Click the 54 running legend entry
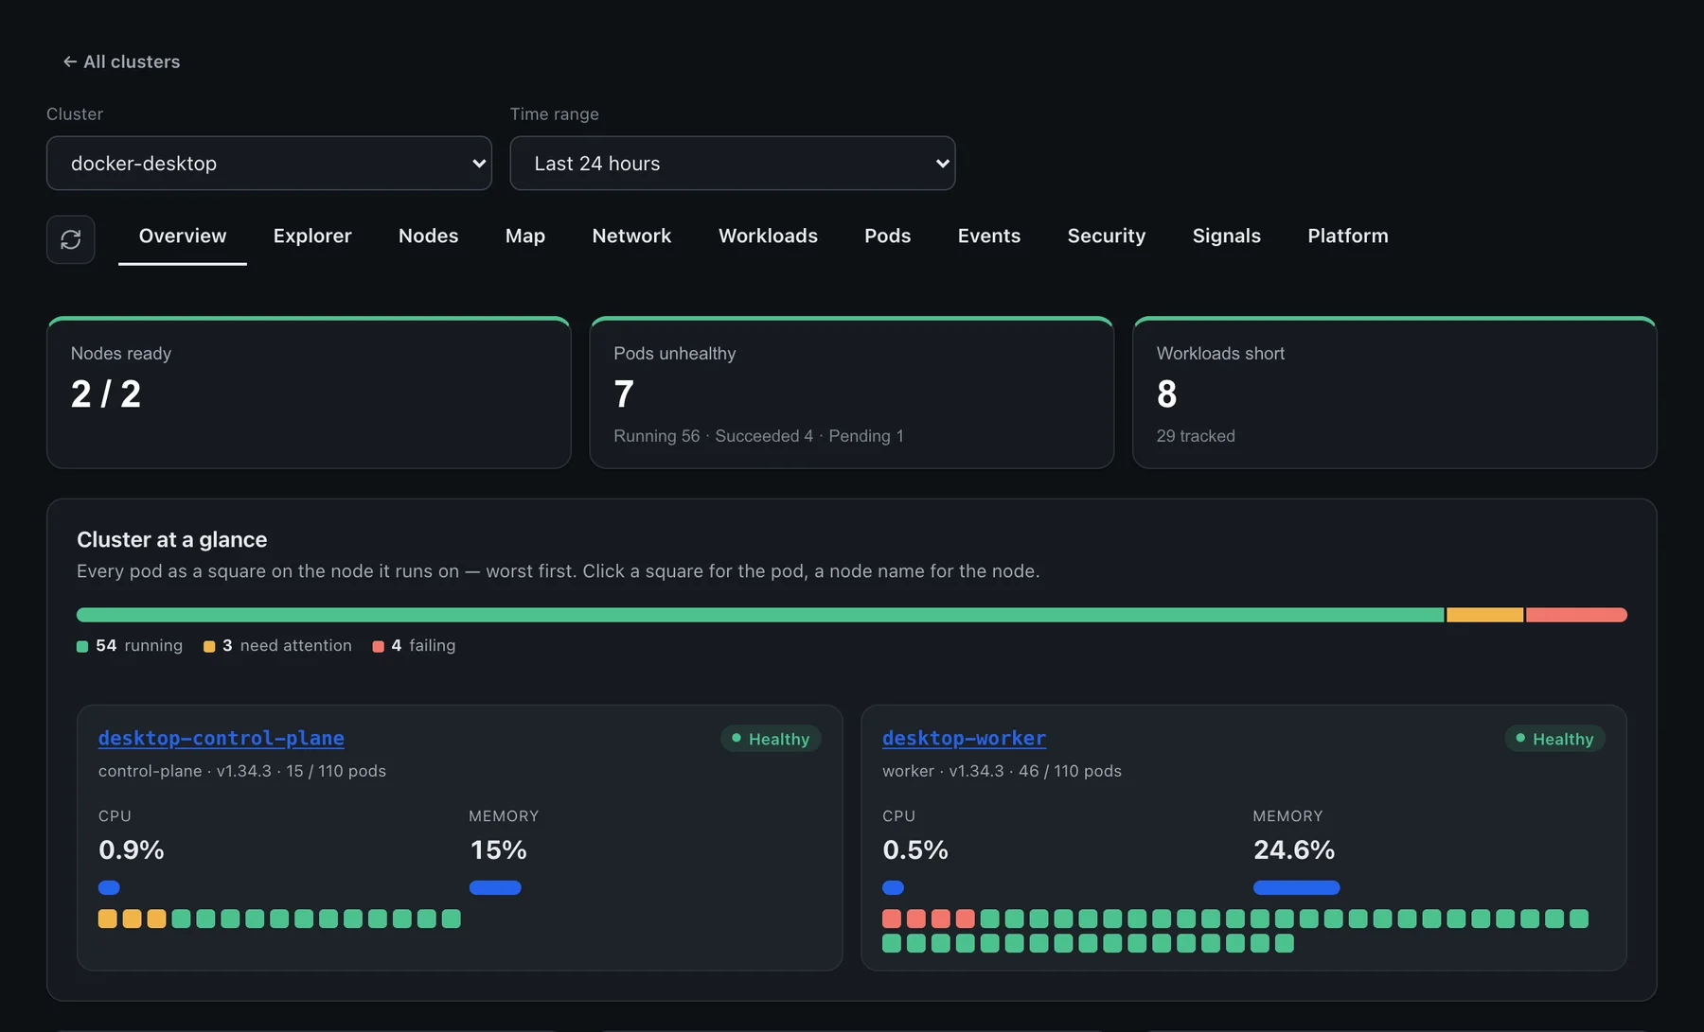The height and width of the screenshot is (1032, 1704). (130, 645)
